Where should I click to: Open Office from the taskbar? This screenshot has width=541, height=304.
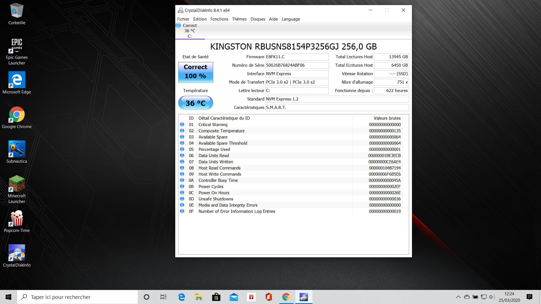click(269, 297)
